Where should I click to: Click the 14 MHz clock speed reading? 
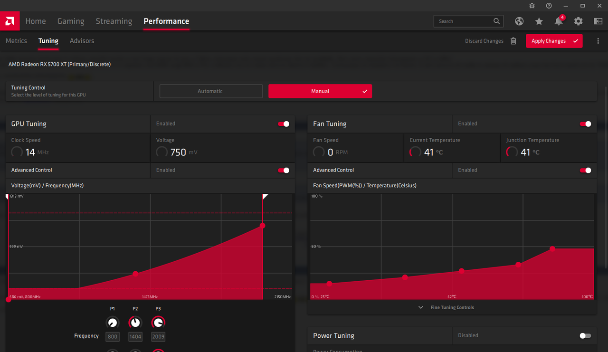pyautogui.click(x=37, y=152)
